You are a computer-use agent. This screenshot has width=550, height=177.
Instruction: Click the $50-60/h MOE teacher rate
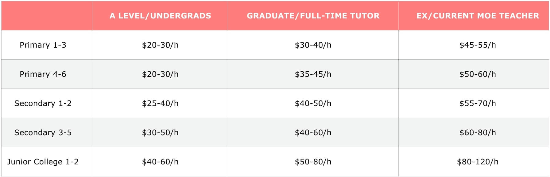point(478,74)
